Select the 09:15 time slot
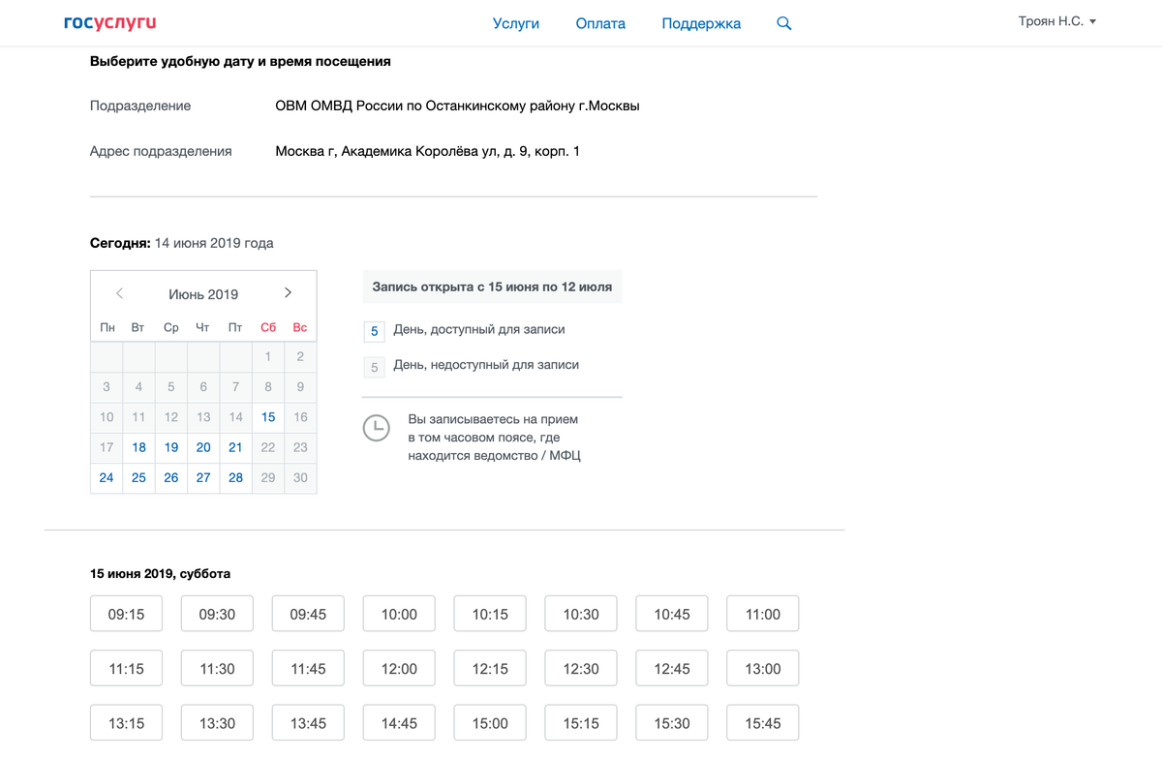This screenshot has width=1162, height=758. click(x=126, y=614)
